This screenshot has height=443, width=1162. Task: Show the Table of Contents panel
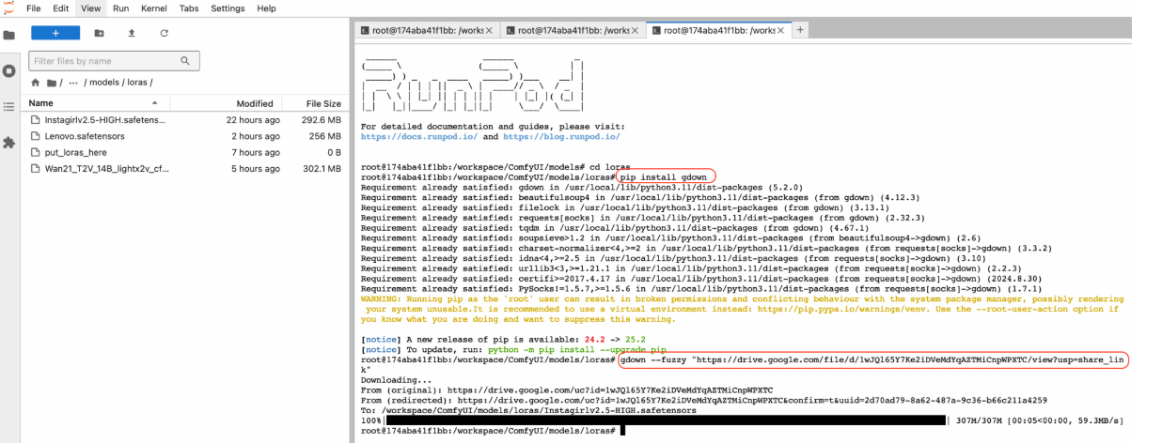point(9,107)
